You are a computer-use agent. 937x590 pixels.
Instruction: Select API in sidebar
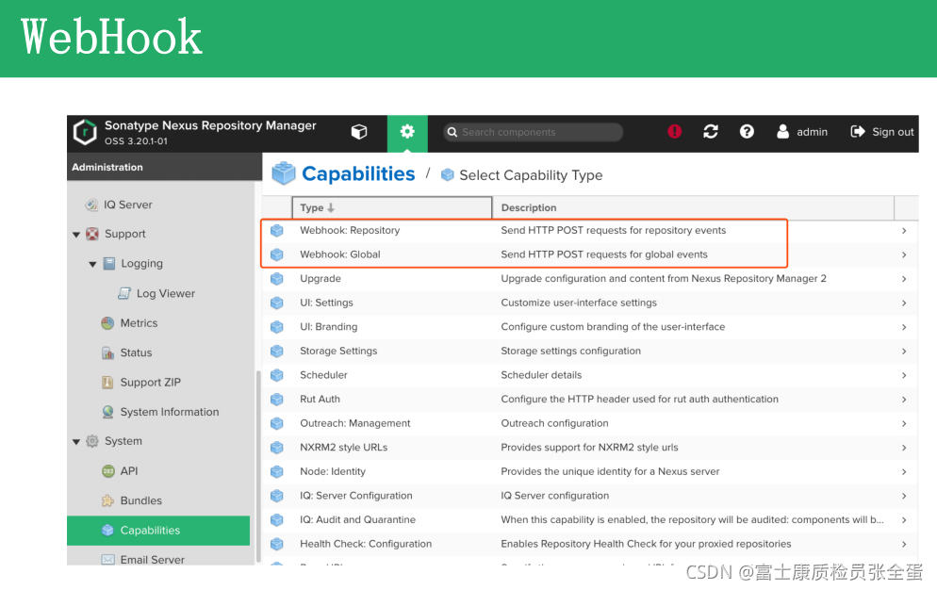pos(129,471)
